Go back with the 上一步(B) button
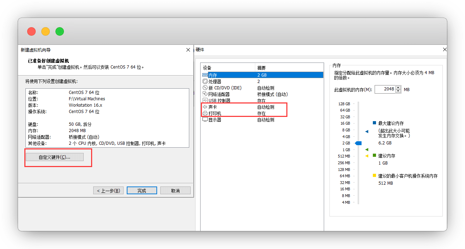Viewport: 465px width, 249px height. point(108,190)
